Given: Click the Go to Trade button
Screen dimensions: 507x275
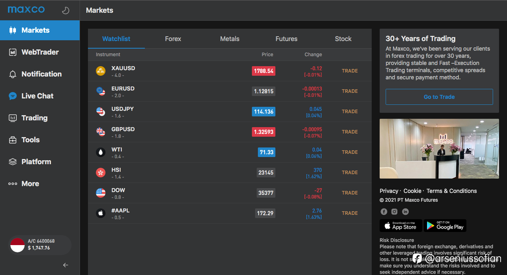Looking at the screenshot, I should pyautogui.click(x=439, y=97).
